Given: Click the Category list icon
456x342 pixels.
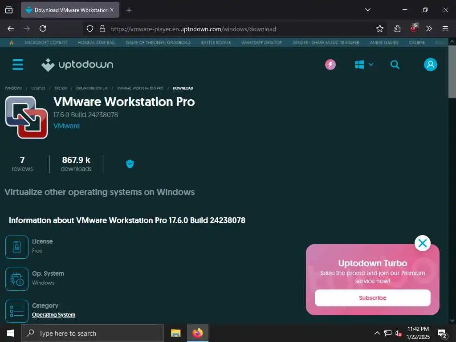Looking at the screenshot, I should click(17, 311).
